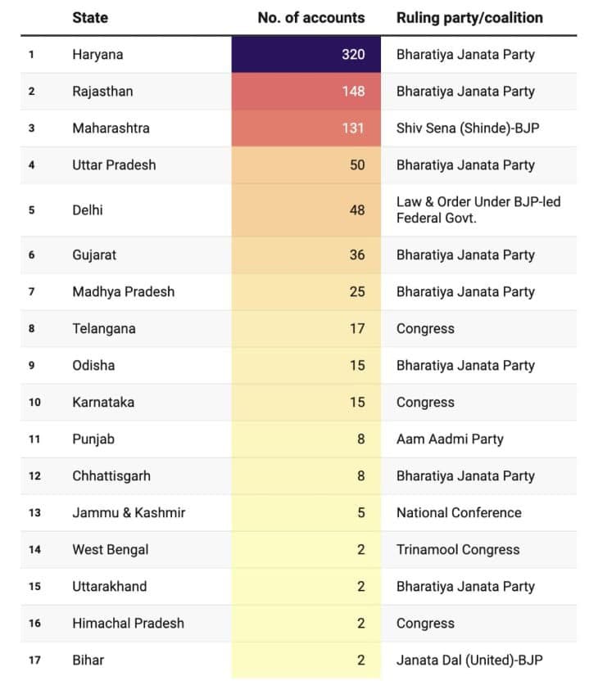Image resolution: width=589 pixels, height=685 pixels.
Task: Select the Gujarat state cell
Action: tap(94, 255)
